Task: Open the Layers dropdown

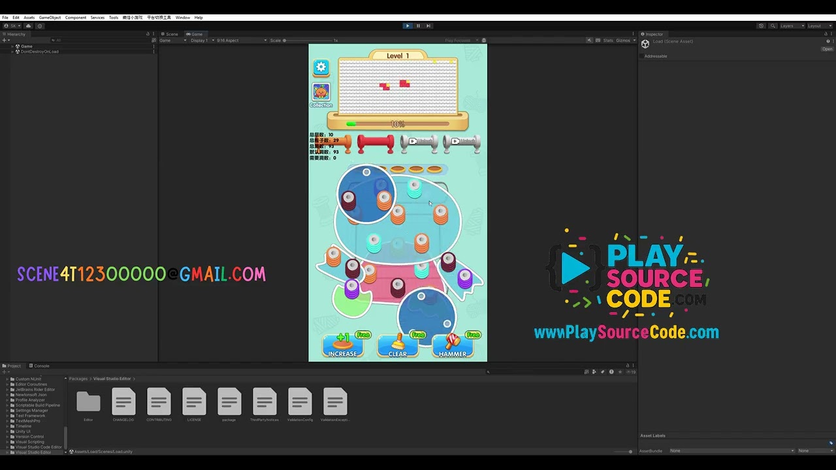Action: (x=792, y=26)
